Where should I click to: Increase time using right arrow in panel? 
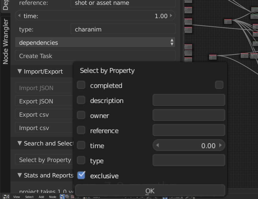tap(171, 16)
